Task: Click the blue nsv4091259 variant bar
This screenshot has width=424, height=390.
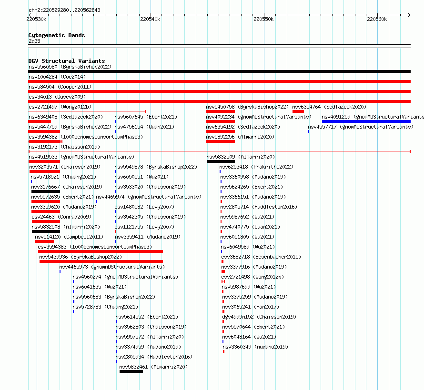Action: 366,121
